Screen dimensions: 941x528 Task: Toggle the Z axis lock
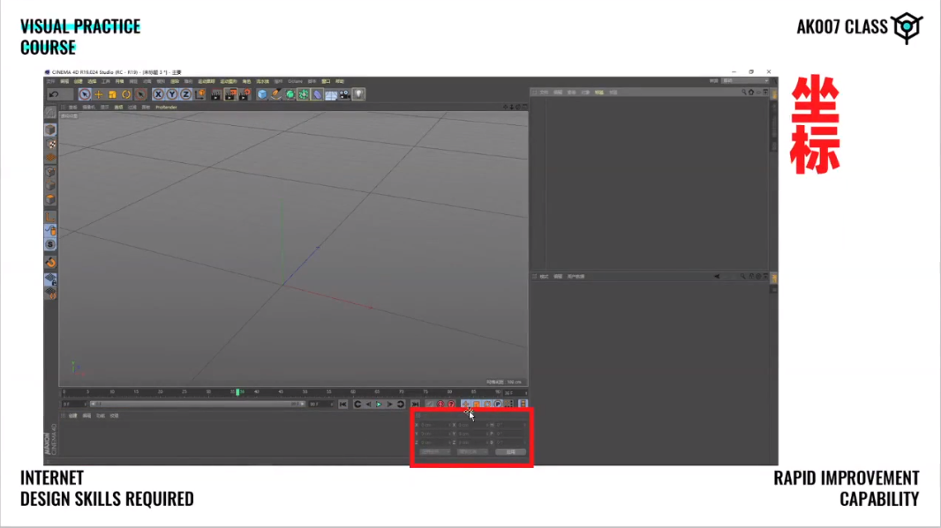(185, 94)
